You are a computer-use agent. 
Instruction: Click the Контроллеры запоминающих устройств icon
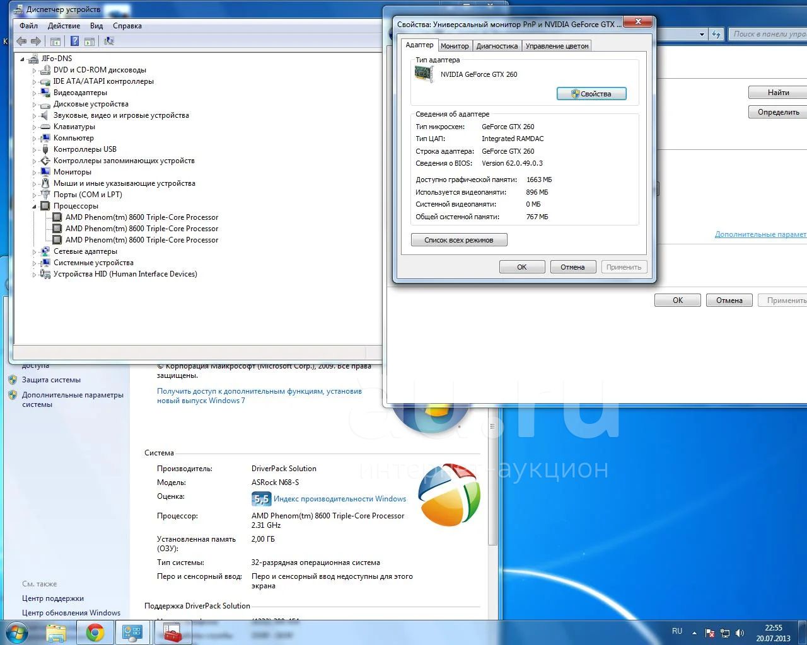45,161
